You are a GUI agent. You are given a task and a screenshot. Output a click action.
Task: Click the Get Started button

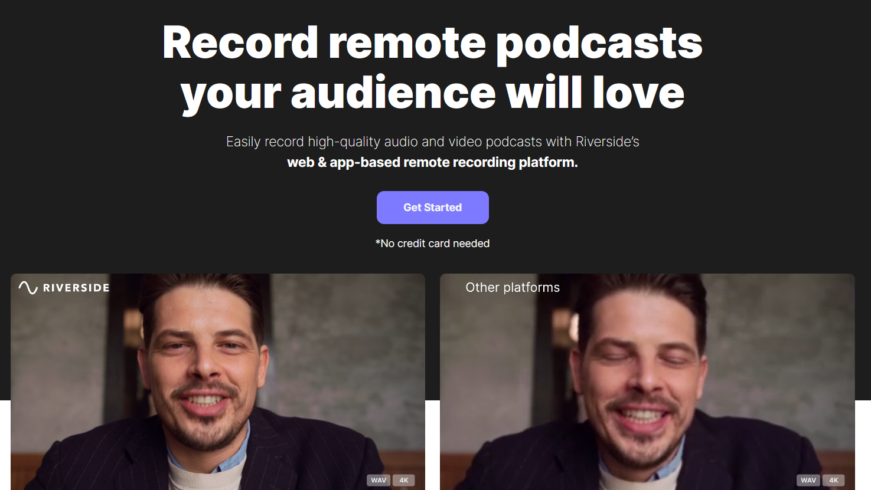pyautogui.click(x=432, y=208)
